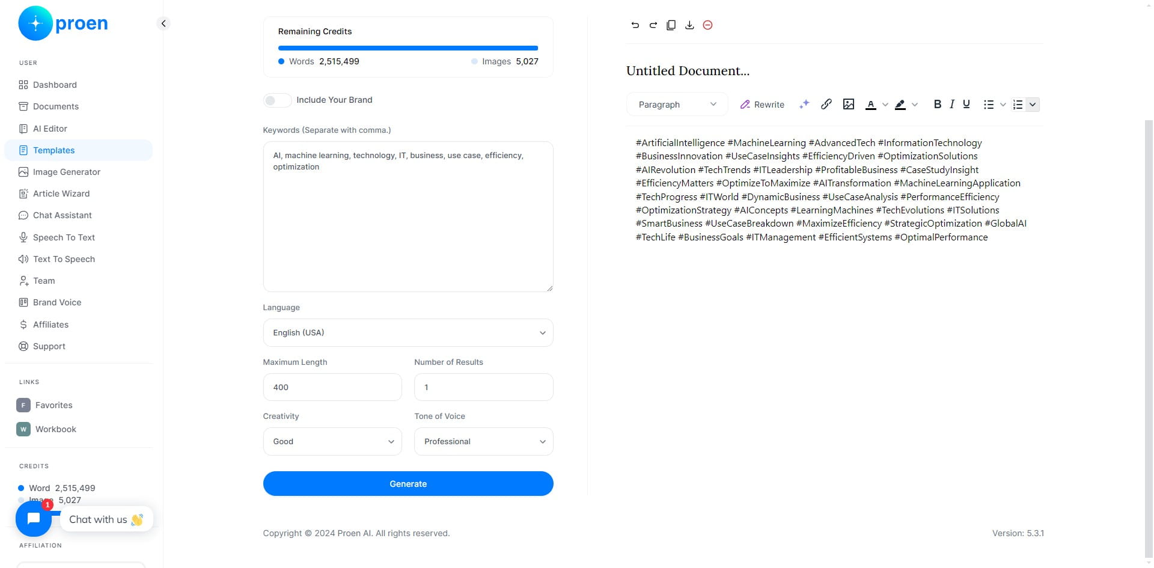
Task: Click the AI sparkle icon beside Rewrite
Action: coord(804,104)
